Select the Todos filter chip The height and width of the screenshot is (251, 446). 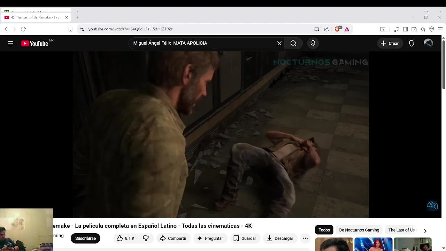[x=324, y=230]
